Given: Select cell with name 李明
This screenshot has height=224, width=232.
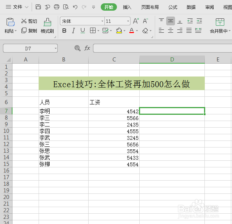Looking at the screenshot, I should (64, 111).
